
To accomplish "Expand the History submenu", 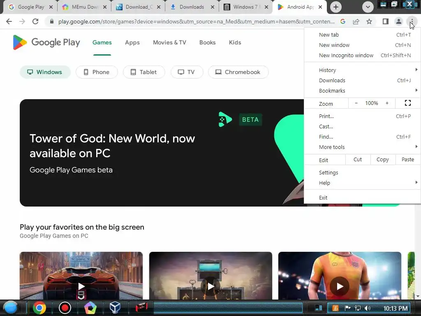I will point(362,70).
